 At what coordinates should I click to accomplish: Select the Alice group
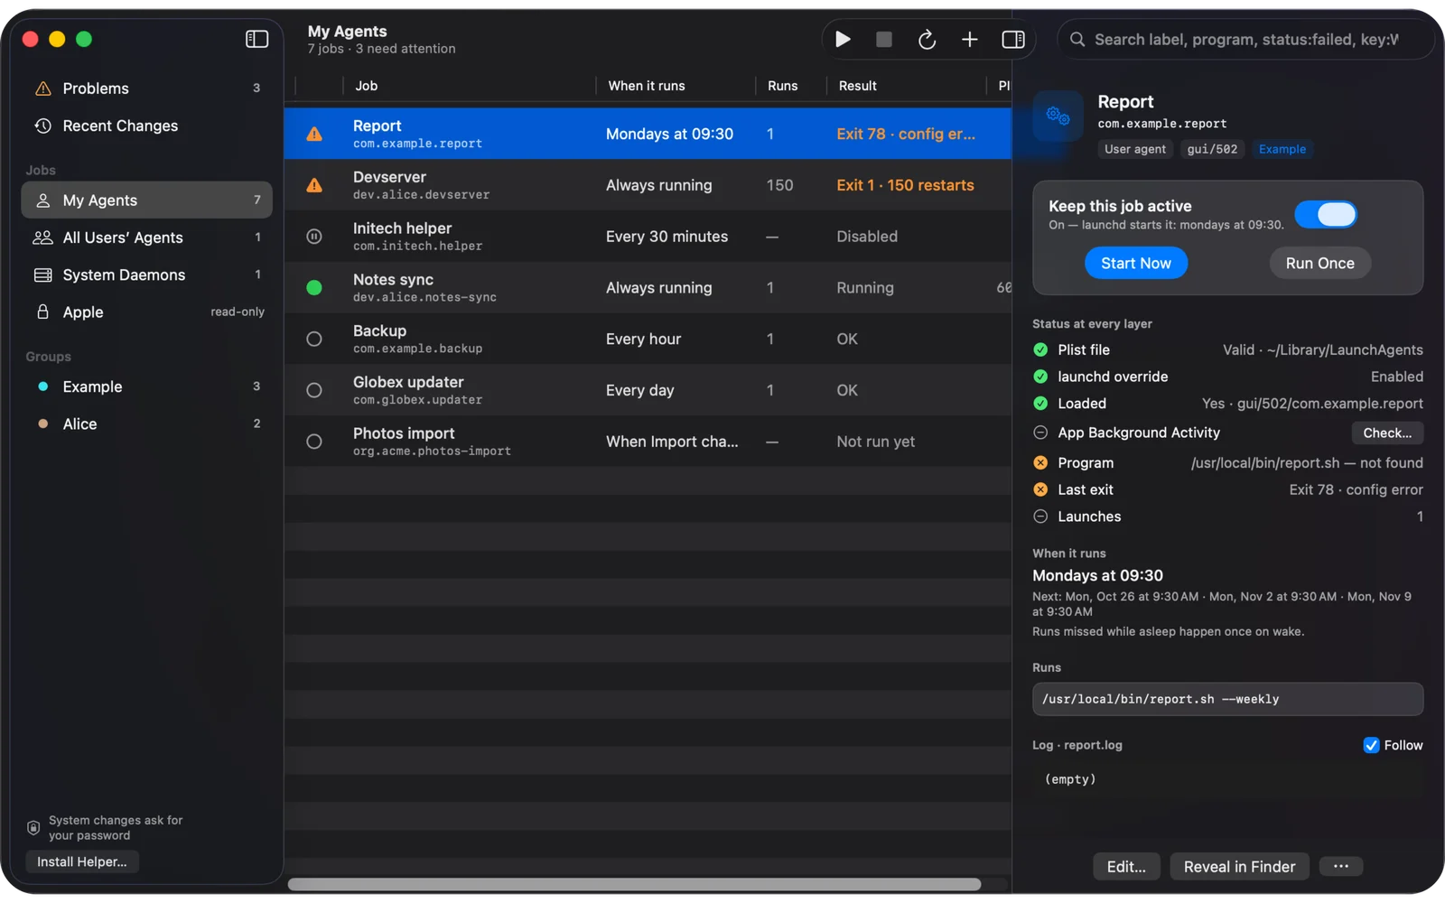pyautogui.click(x=147, y=424)
